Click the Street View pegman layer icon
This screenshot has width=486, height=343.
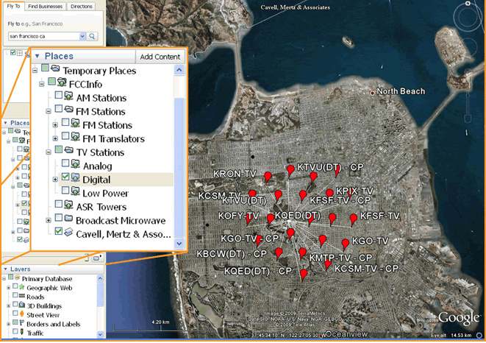22,314
